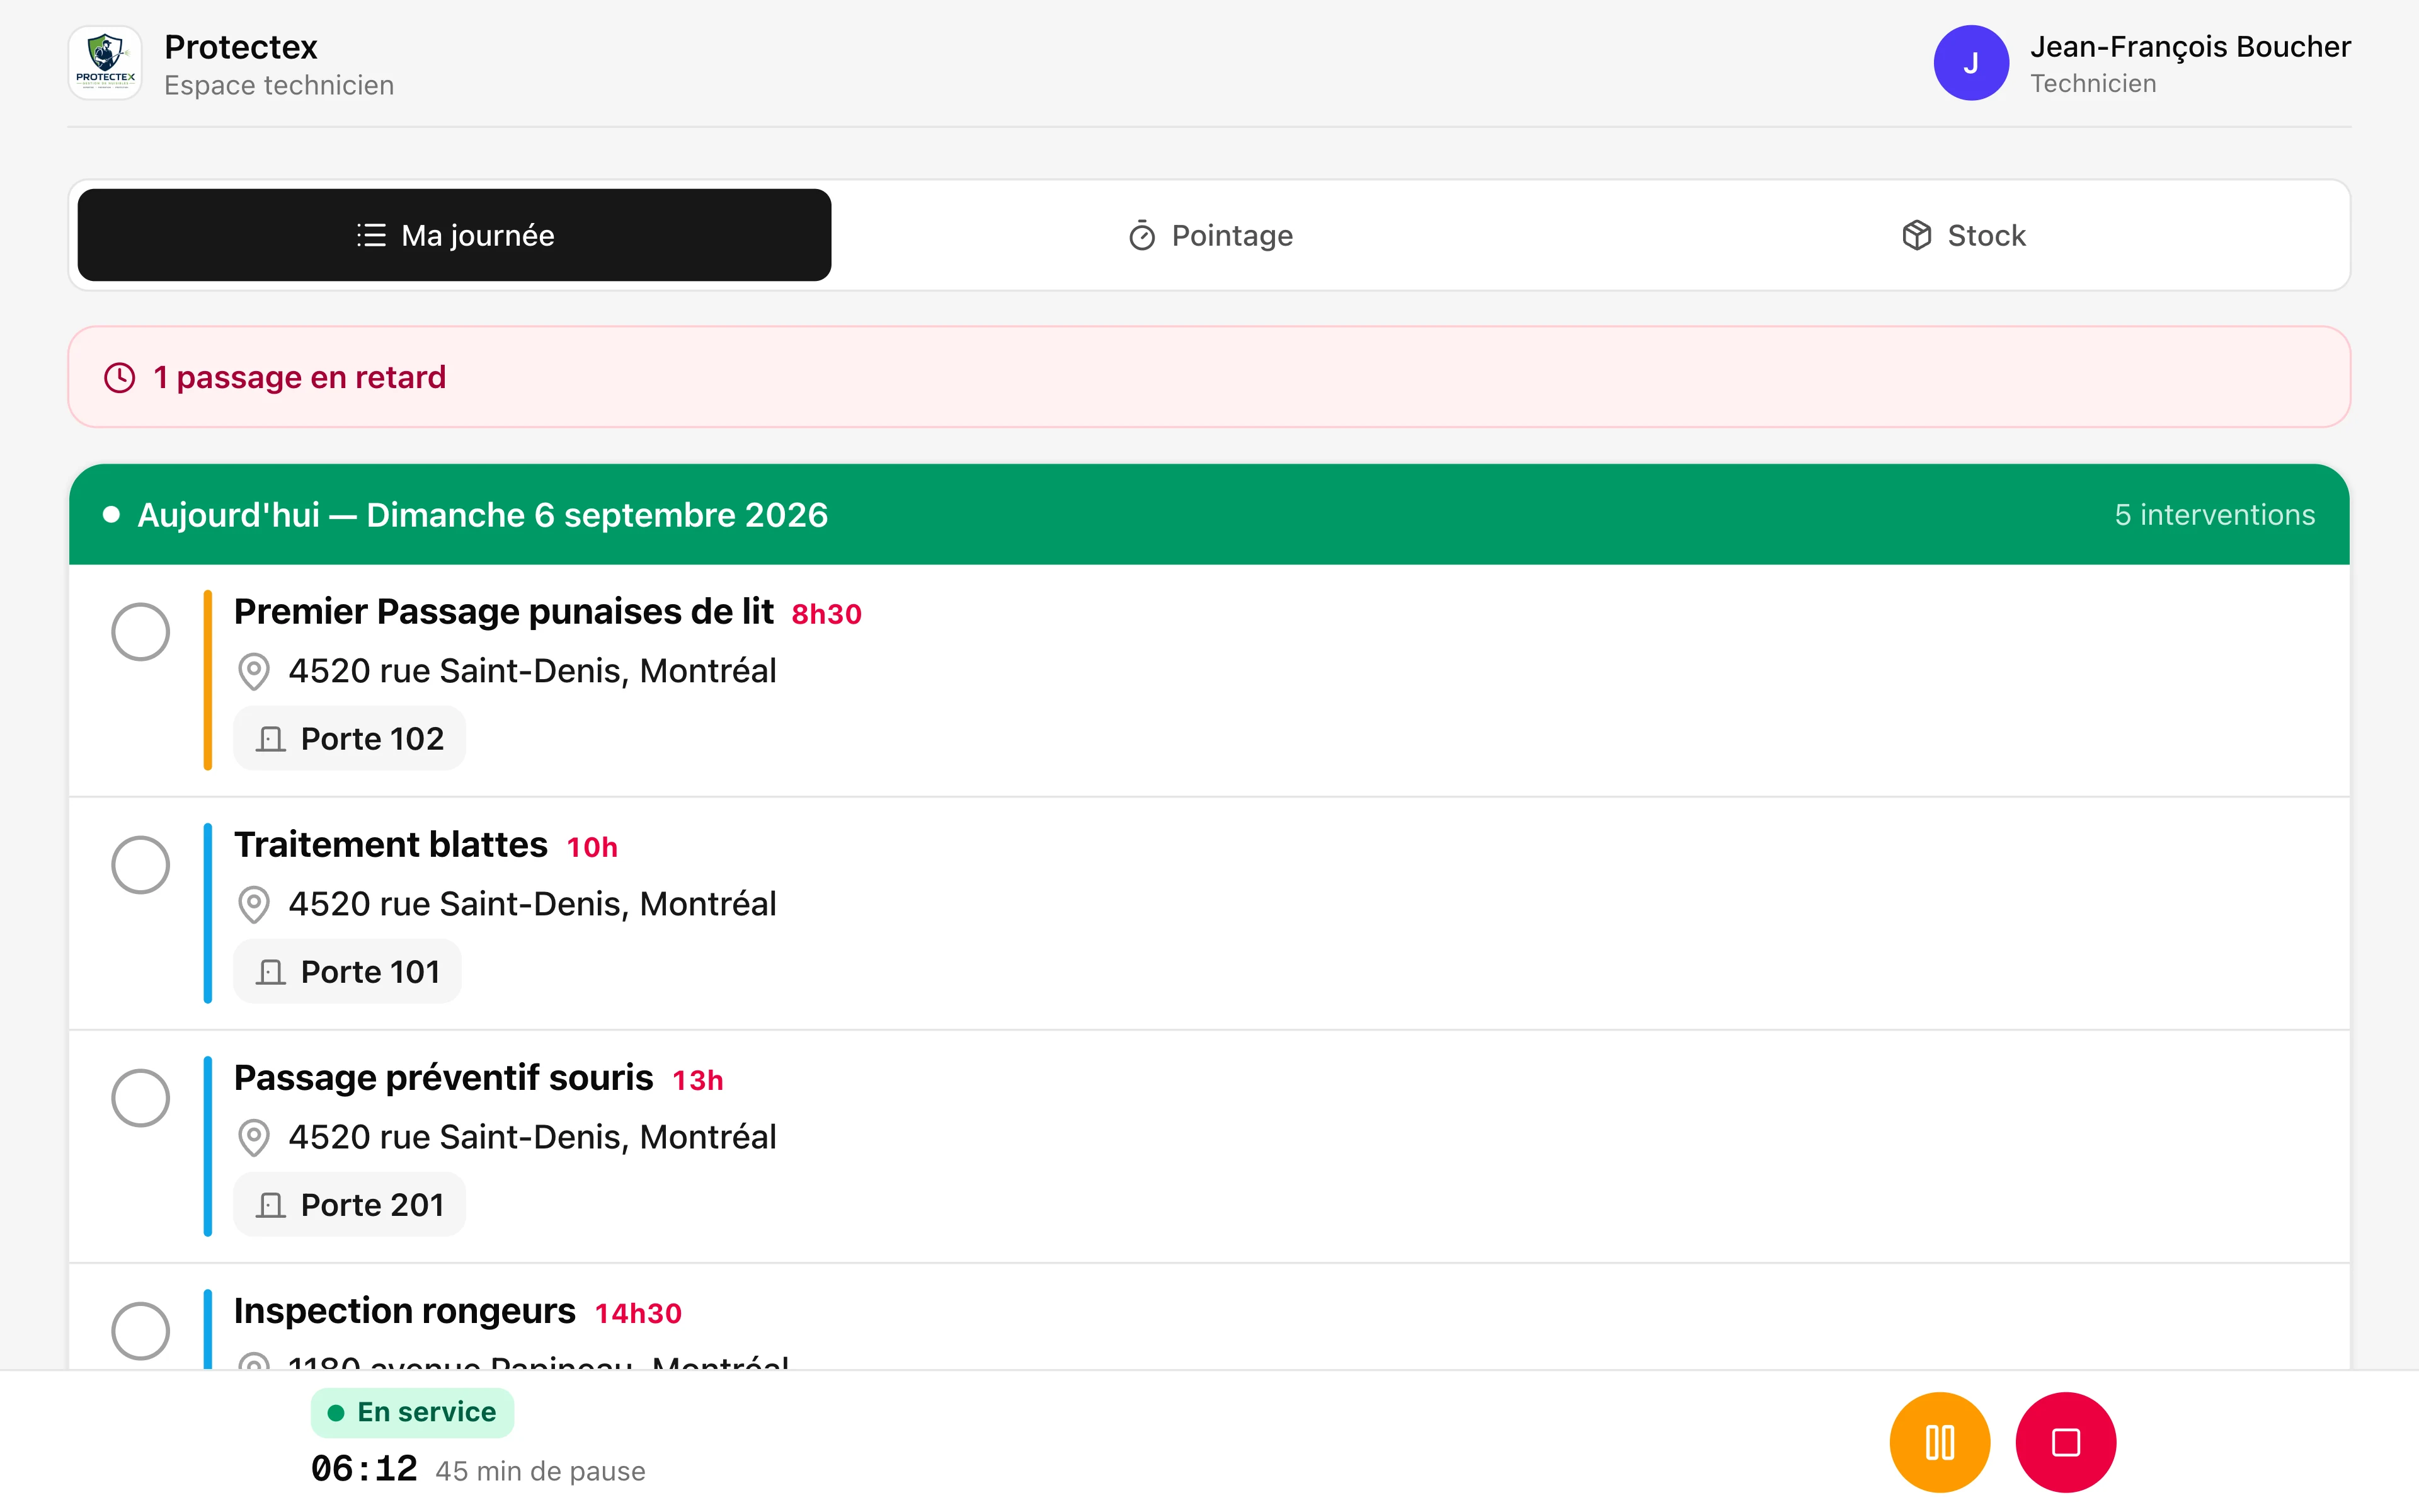Click the 10h time label
Screen dimensions: 2419x1512
(593, 847)
